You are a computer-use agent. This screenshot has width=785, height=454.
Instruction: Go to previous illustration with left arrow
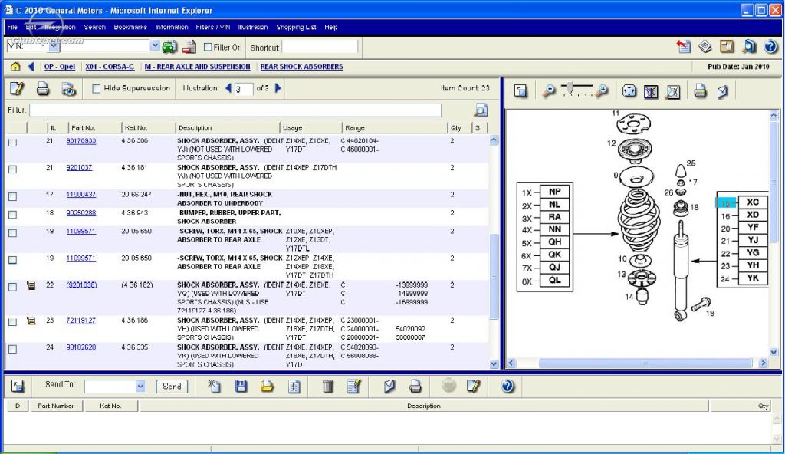(228, 88)
